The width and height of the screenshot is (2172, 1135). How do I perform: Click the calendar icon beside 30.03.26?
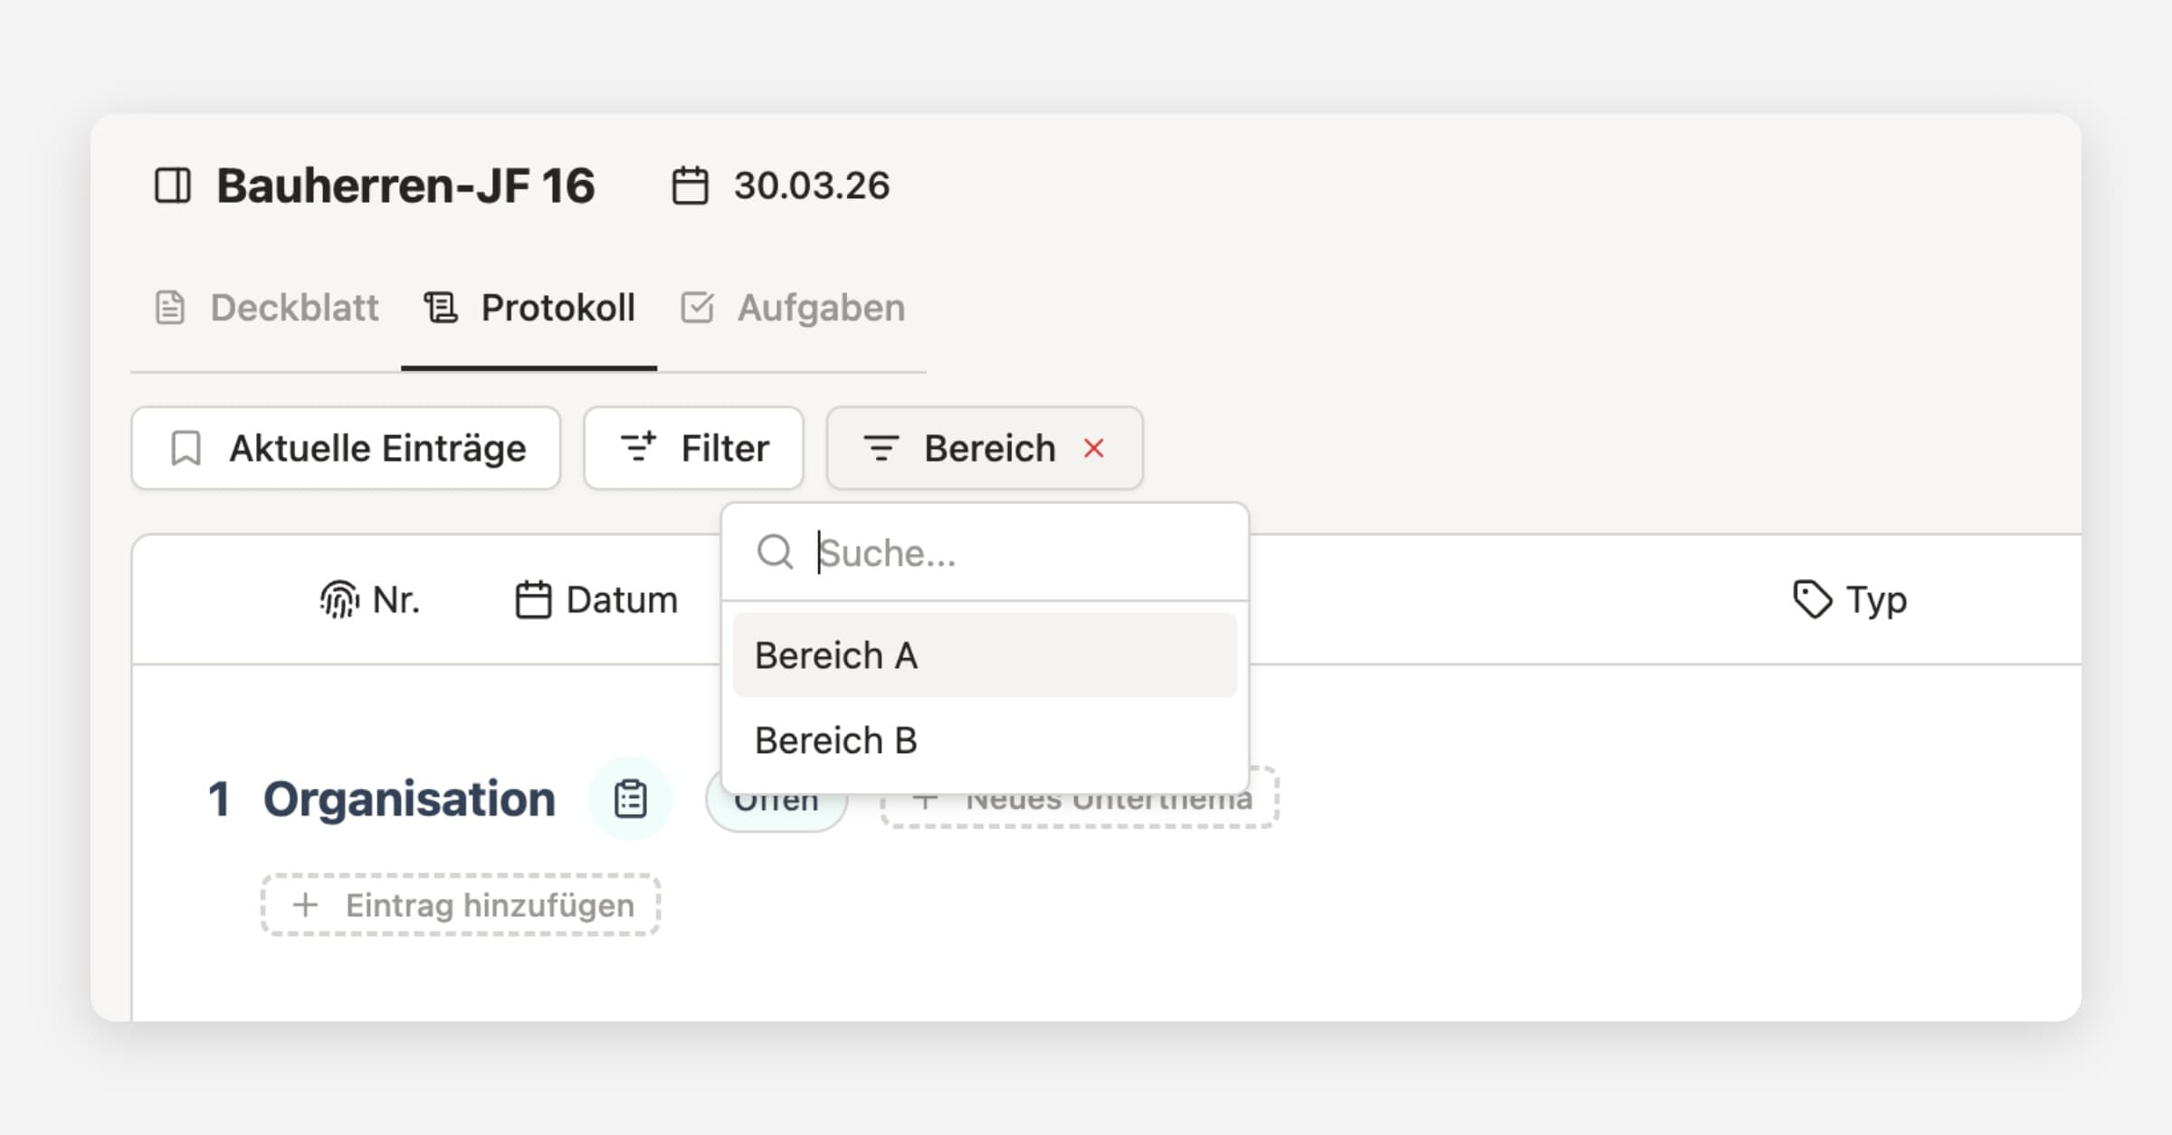coord(690,186)
